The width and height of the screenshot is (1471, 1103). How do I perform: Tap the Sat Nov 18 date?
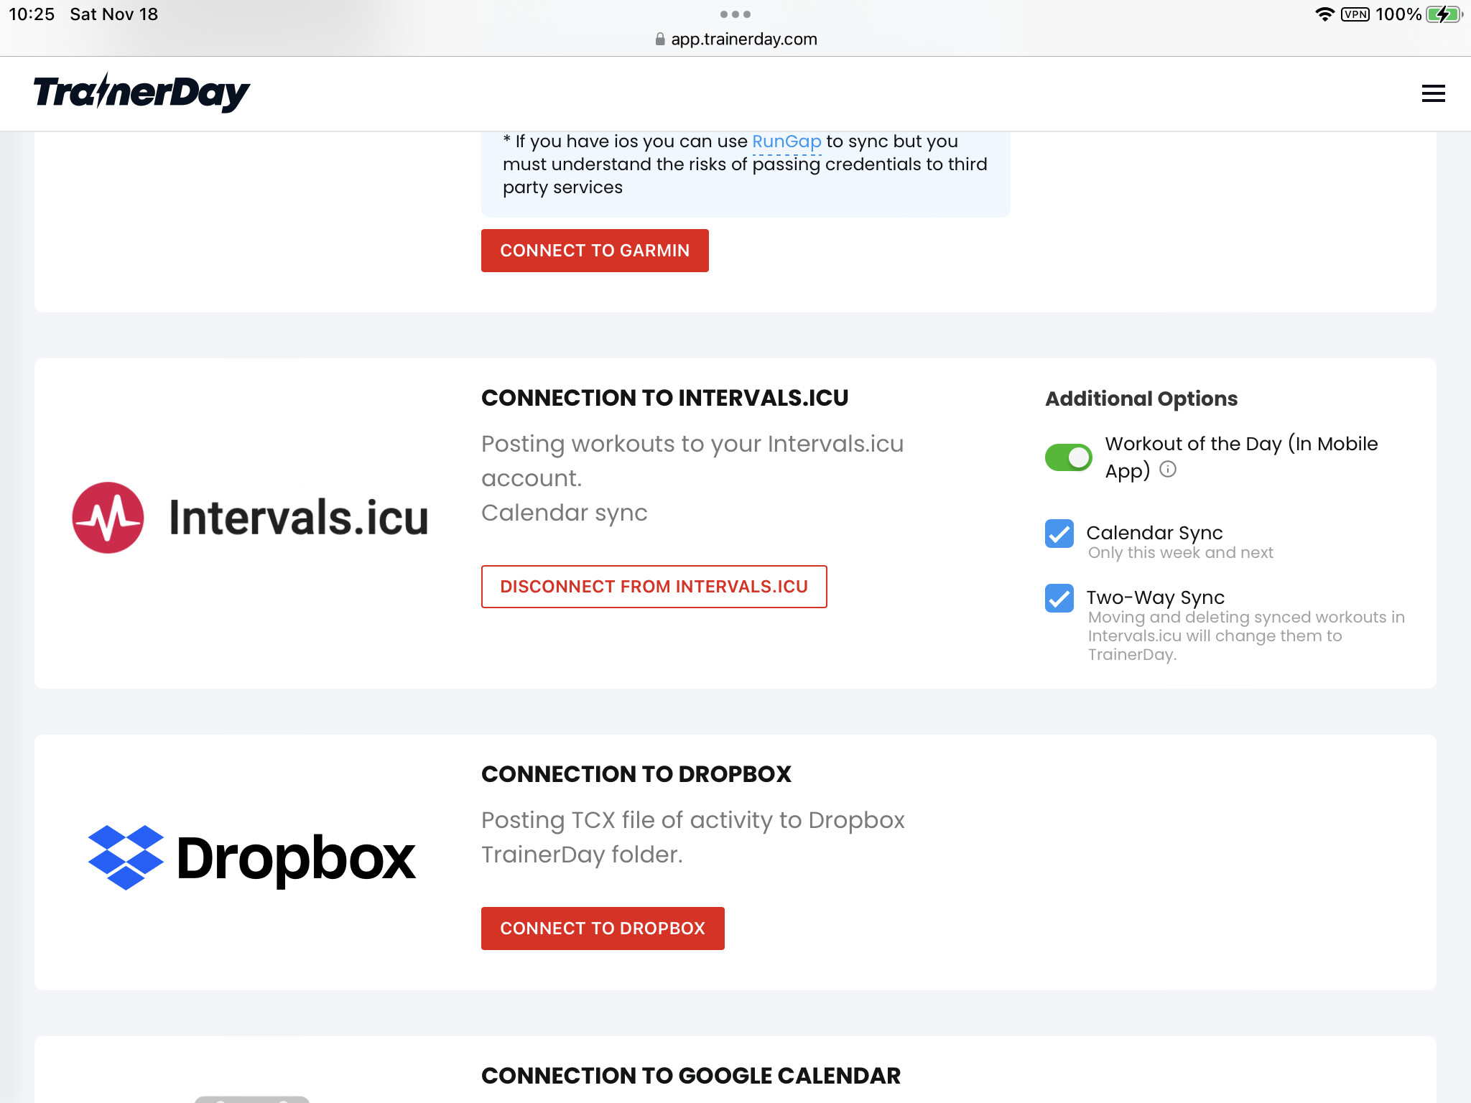113,14
